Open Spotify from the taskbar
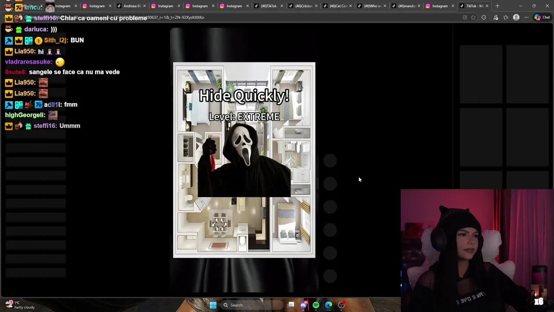 [x=316, y=305]
